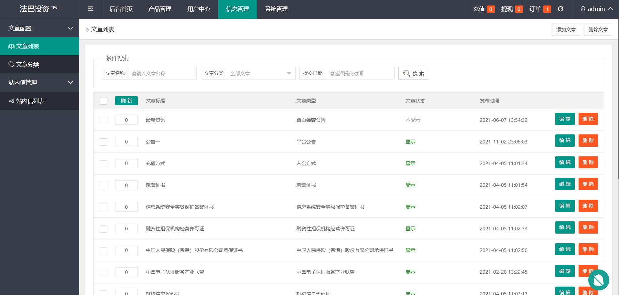The width and height of the screenshot is (619, 295).
Task: Click the magnifier search button
Action: coord(413,73)
